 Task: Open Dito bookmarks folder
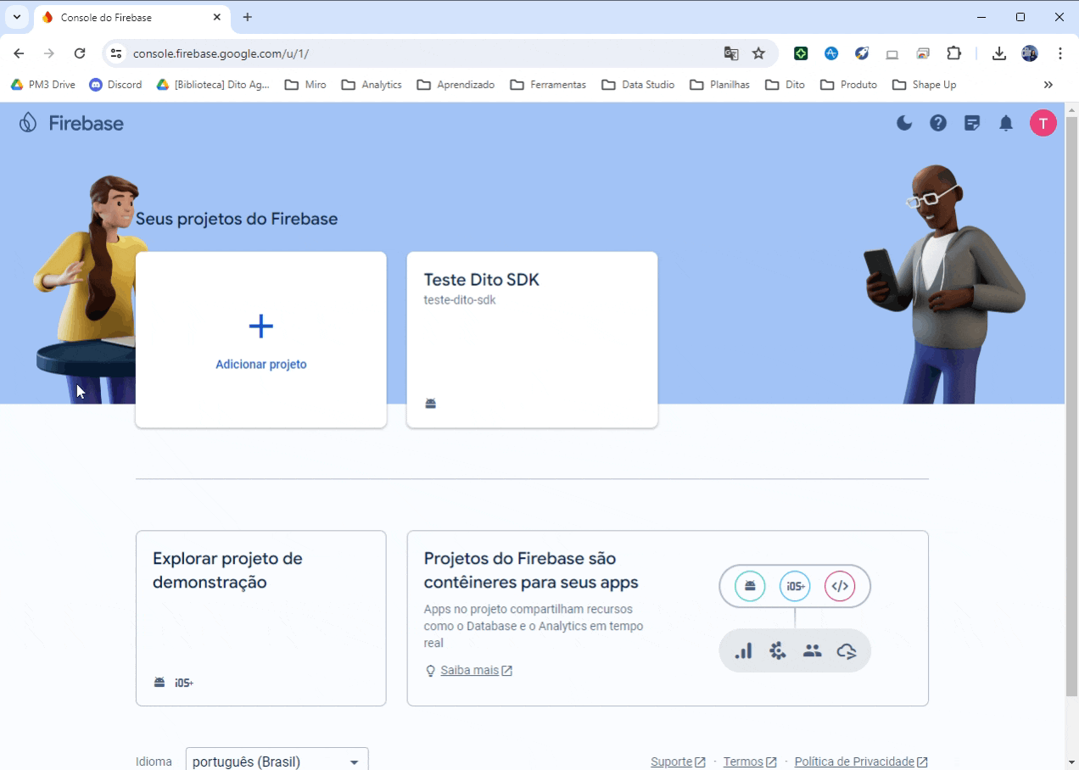pyautogui.click(x=785, y=85)
